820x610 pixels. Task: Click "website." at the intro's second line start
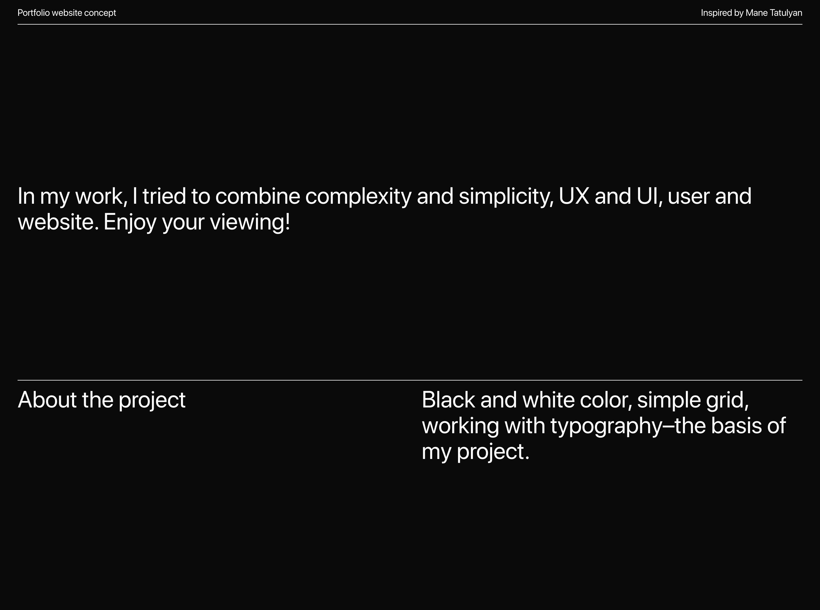tap(58, 222)
